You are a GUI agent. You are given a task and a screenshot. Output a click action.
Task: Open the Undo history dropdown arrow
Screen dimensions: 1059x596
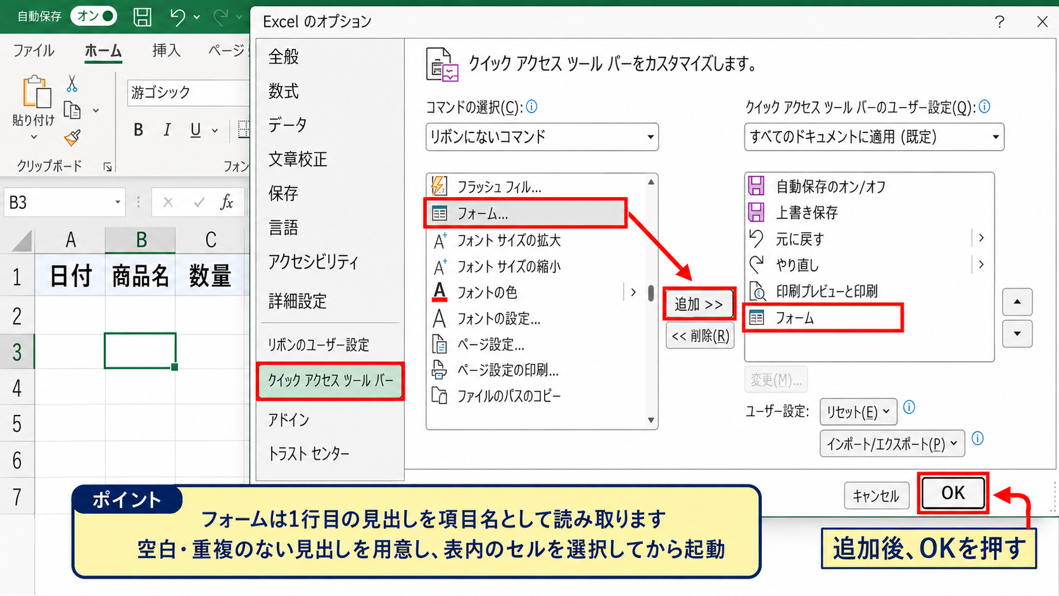tap(197, 17)
